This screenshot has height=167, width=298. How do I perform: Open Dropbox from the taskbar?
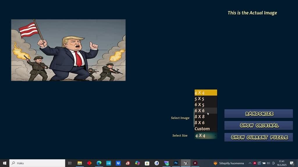[118, 163]
